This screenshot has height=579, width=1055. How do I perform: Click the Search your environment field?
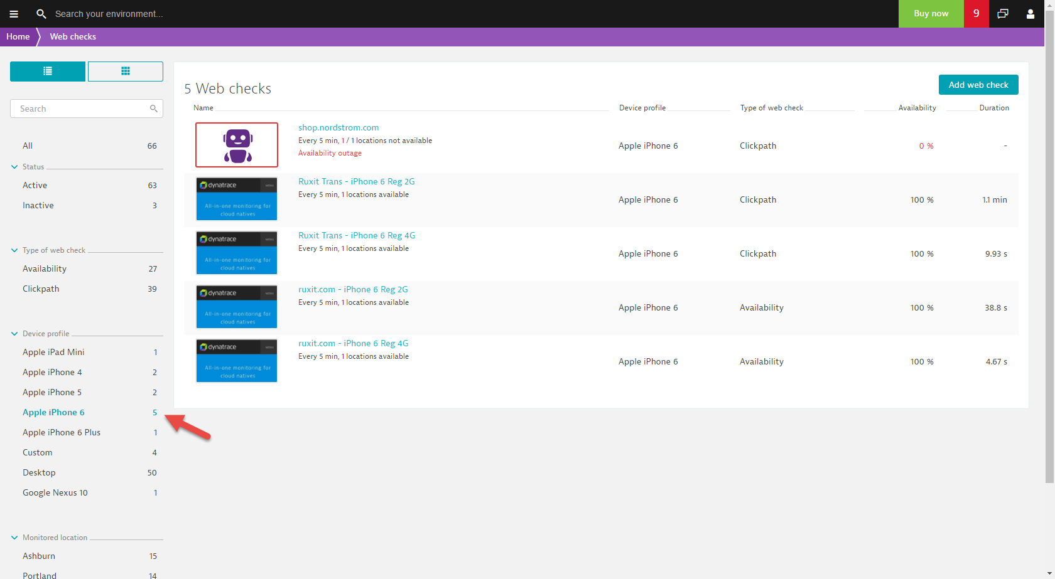[109, 14]
